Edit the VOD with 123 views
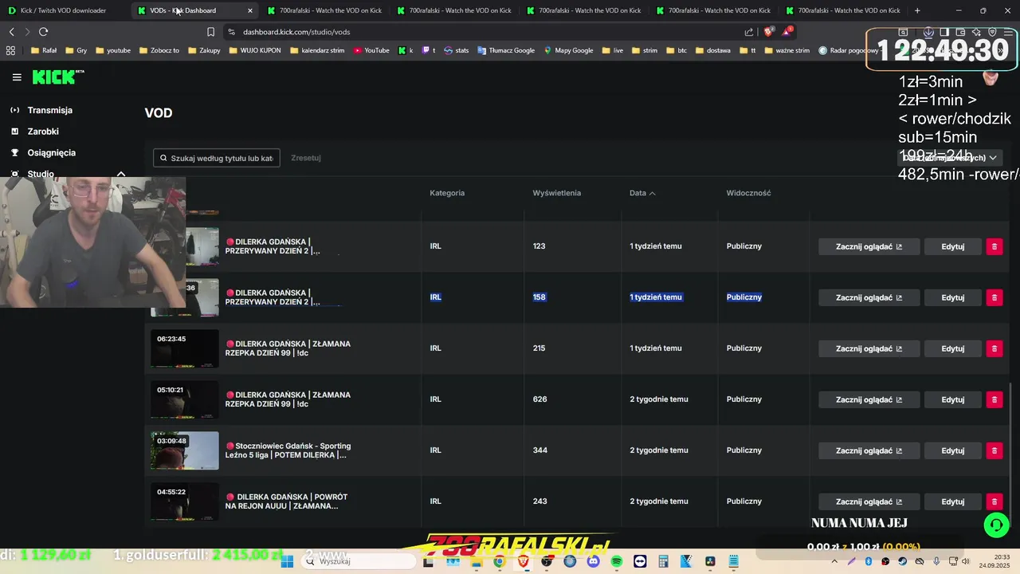Viewport: 1020px width, 574px height. tap(952, 246)
